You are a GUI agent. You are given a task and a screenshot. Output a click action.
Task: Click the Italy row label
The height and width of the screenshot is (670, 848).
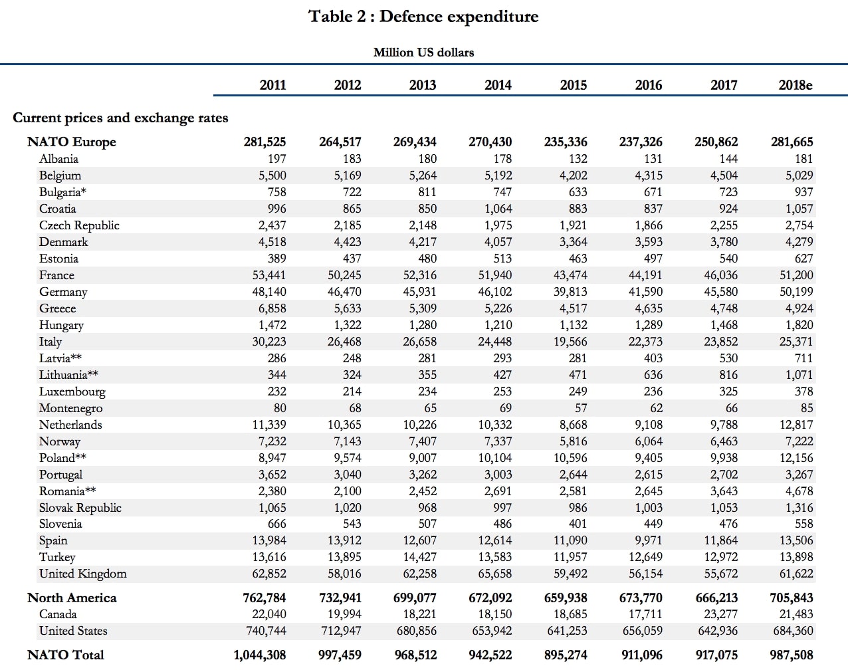[50, 342]
